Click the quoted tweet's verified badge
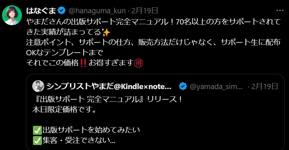 click(x=183, y=86)
